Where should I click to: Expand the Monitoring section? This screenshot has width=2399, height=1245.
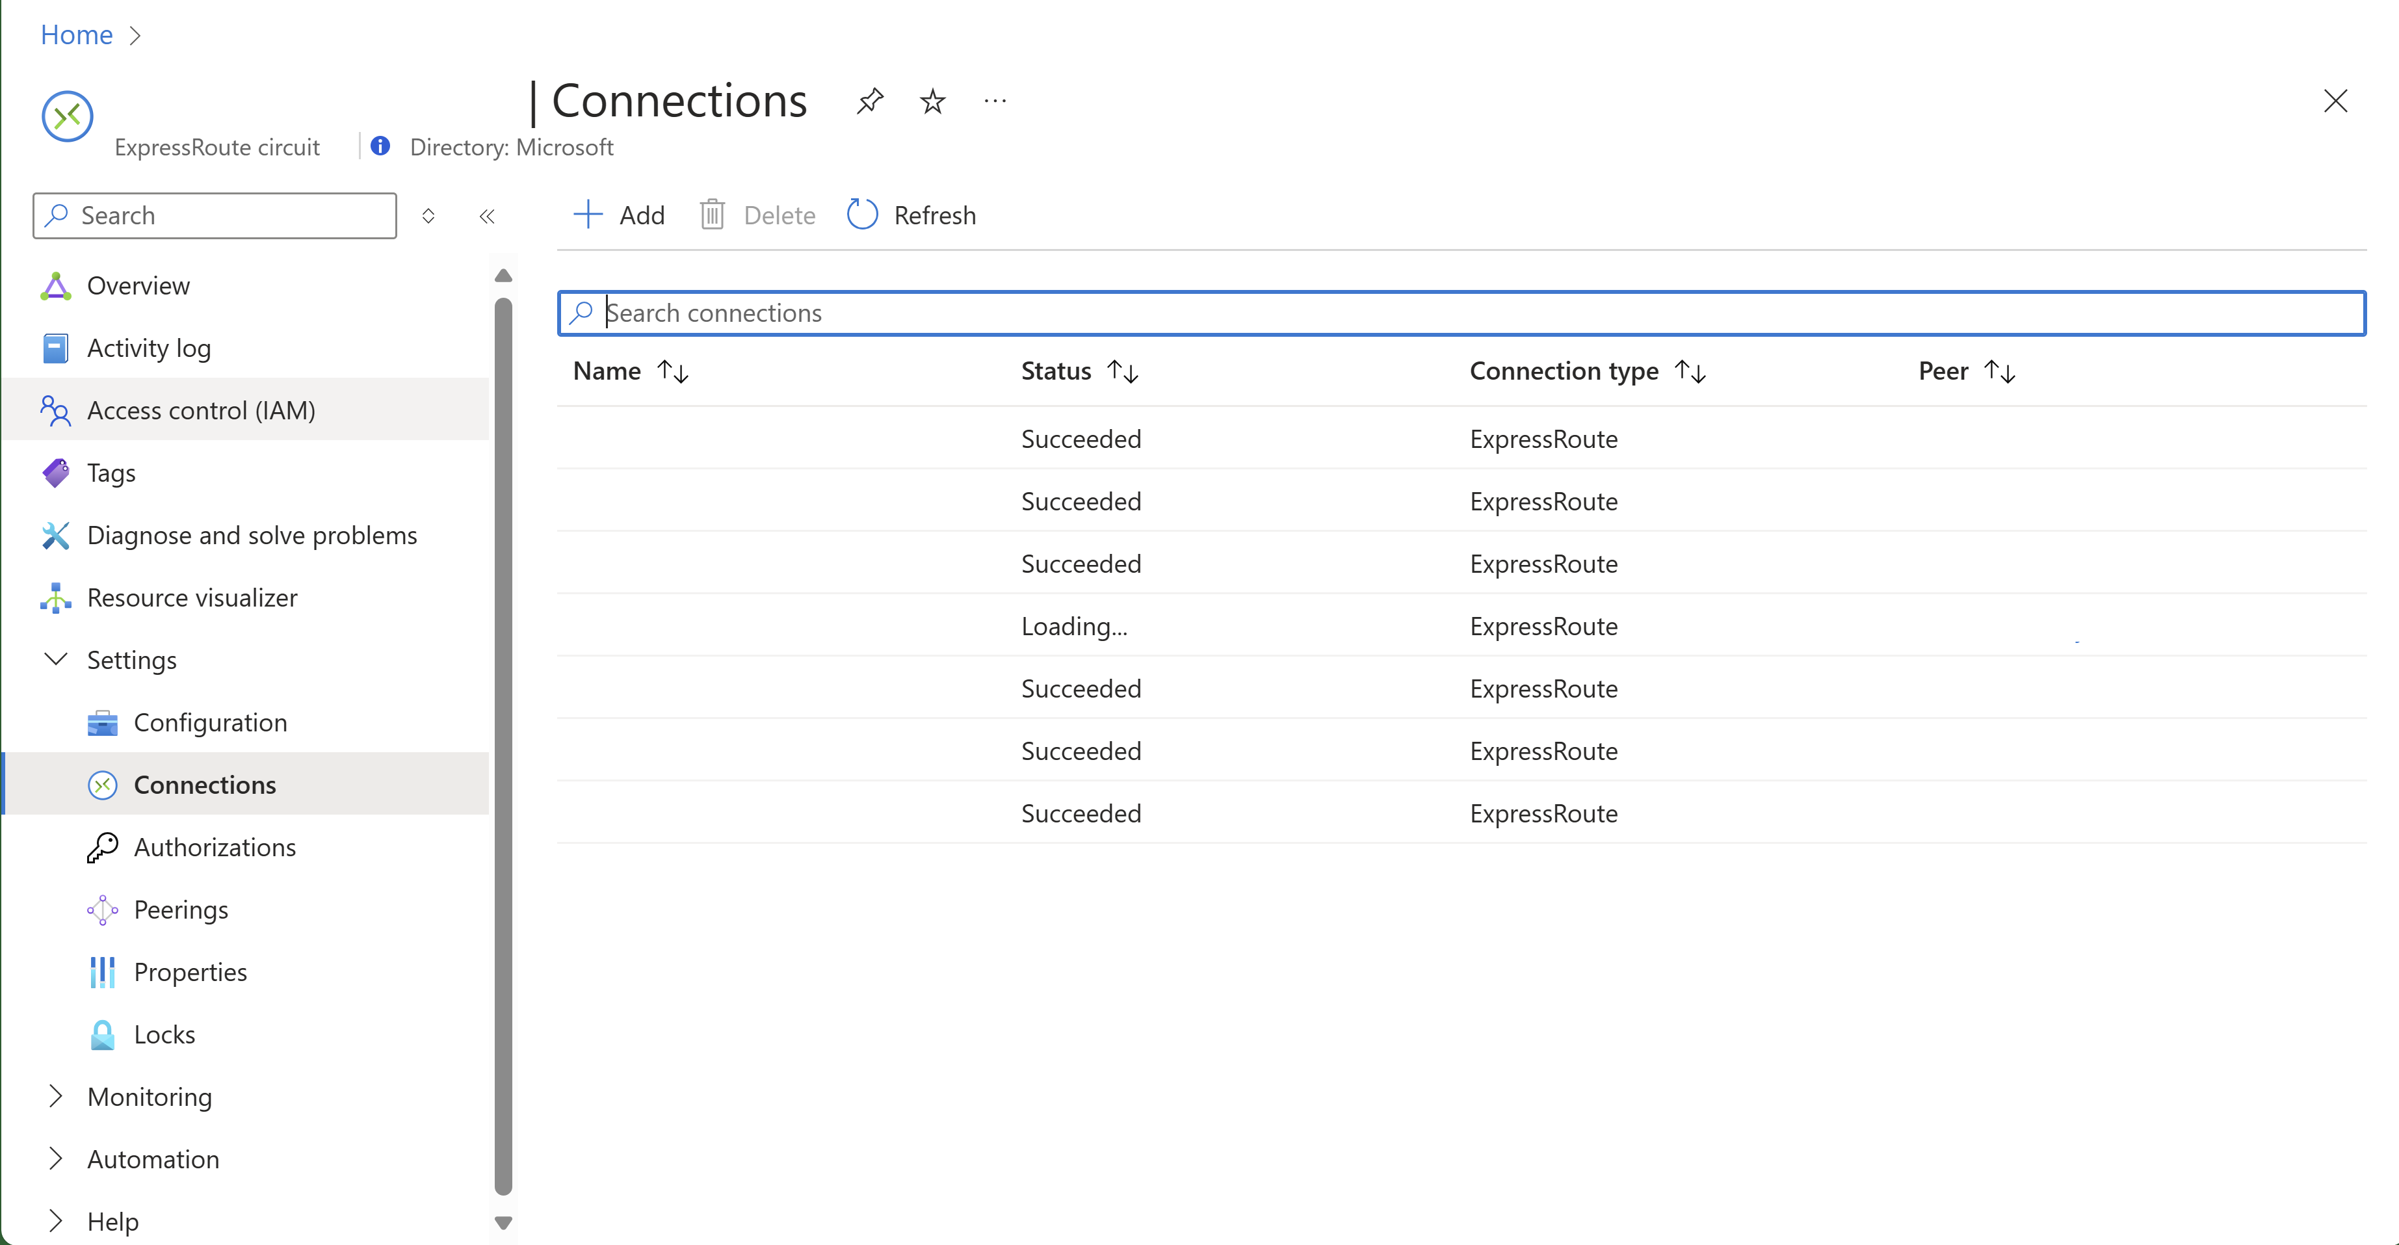point(56,1096)
